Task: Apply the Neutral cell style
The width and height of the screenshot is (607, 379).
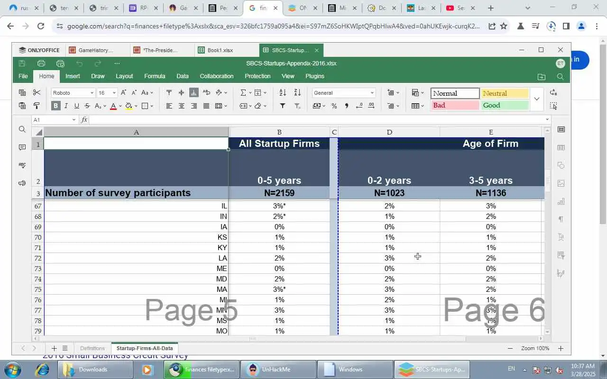Action: (505, 93)
